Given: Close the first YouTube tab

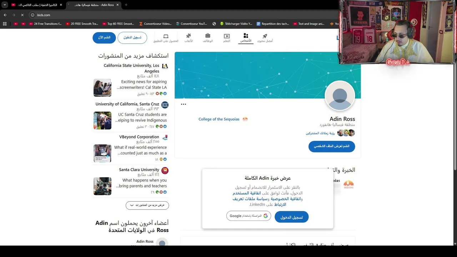Looking at the screenshot, I should 61,5.
